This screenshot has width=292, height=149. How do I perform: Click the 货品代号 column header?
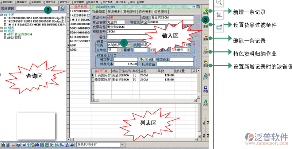[x=80, y=7]
